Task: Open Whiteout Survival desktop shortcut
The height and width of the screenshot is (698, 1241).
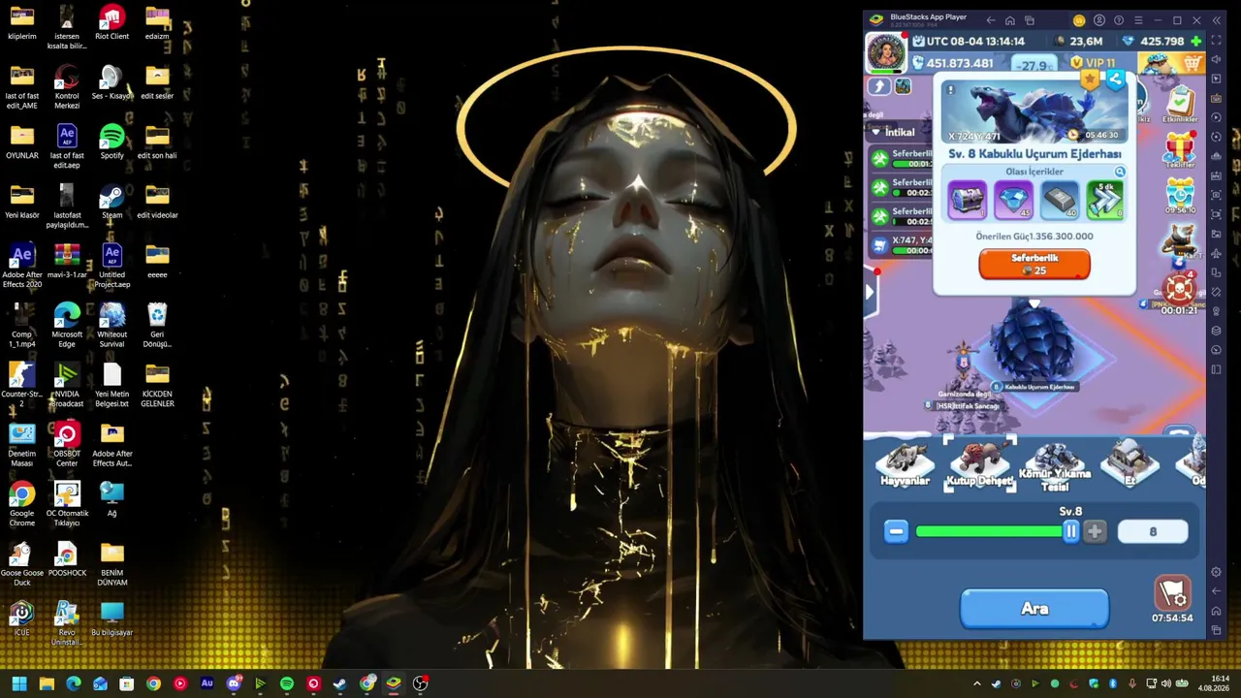Action: 111,326
